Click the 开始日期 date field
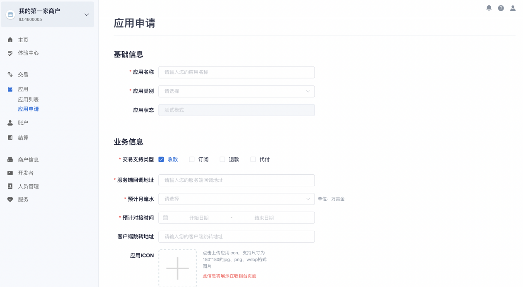The height and width of the screenshot is (287, 523). 199,218
